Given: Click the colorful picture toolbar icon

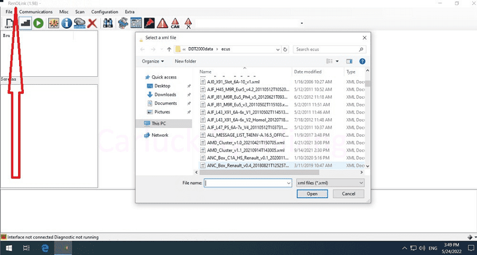Looking at the screenshot, I should [x=54, y=23].
